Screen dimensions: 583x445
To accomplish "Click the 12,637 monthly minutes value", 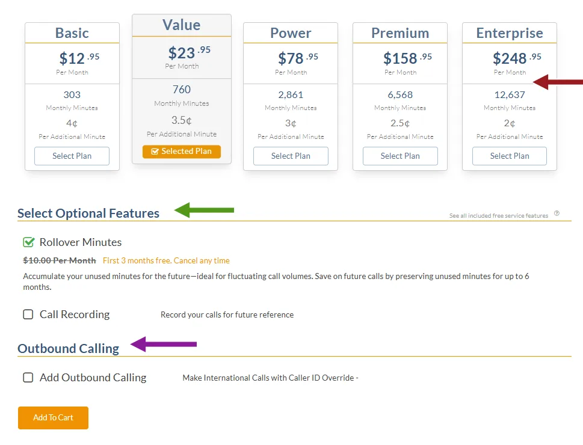I will tap(510, 95).
